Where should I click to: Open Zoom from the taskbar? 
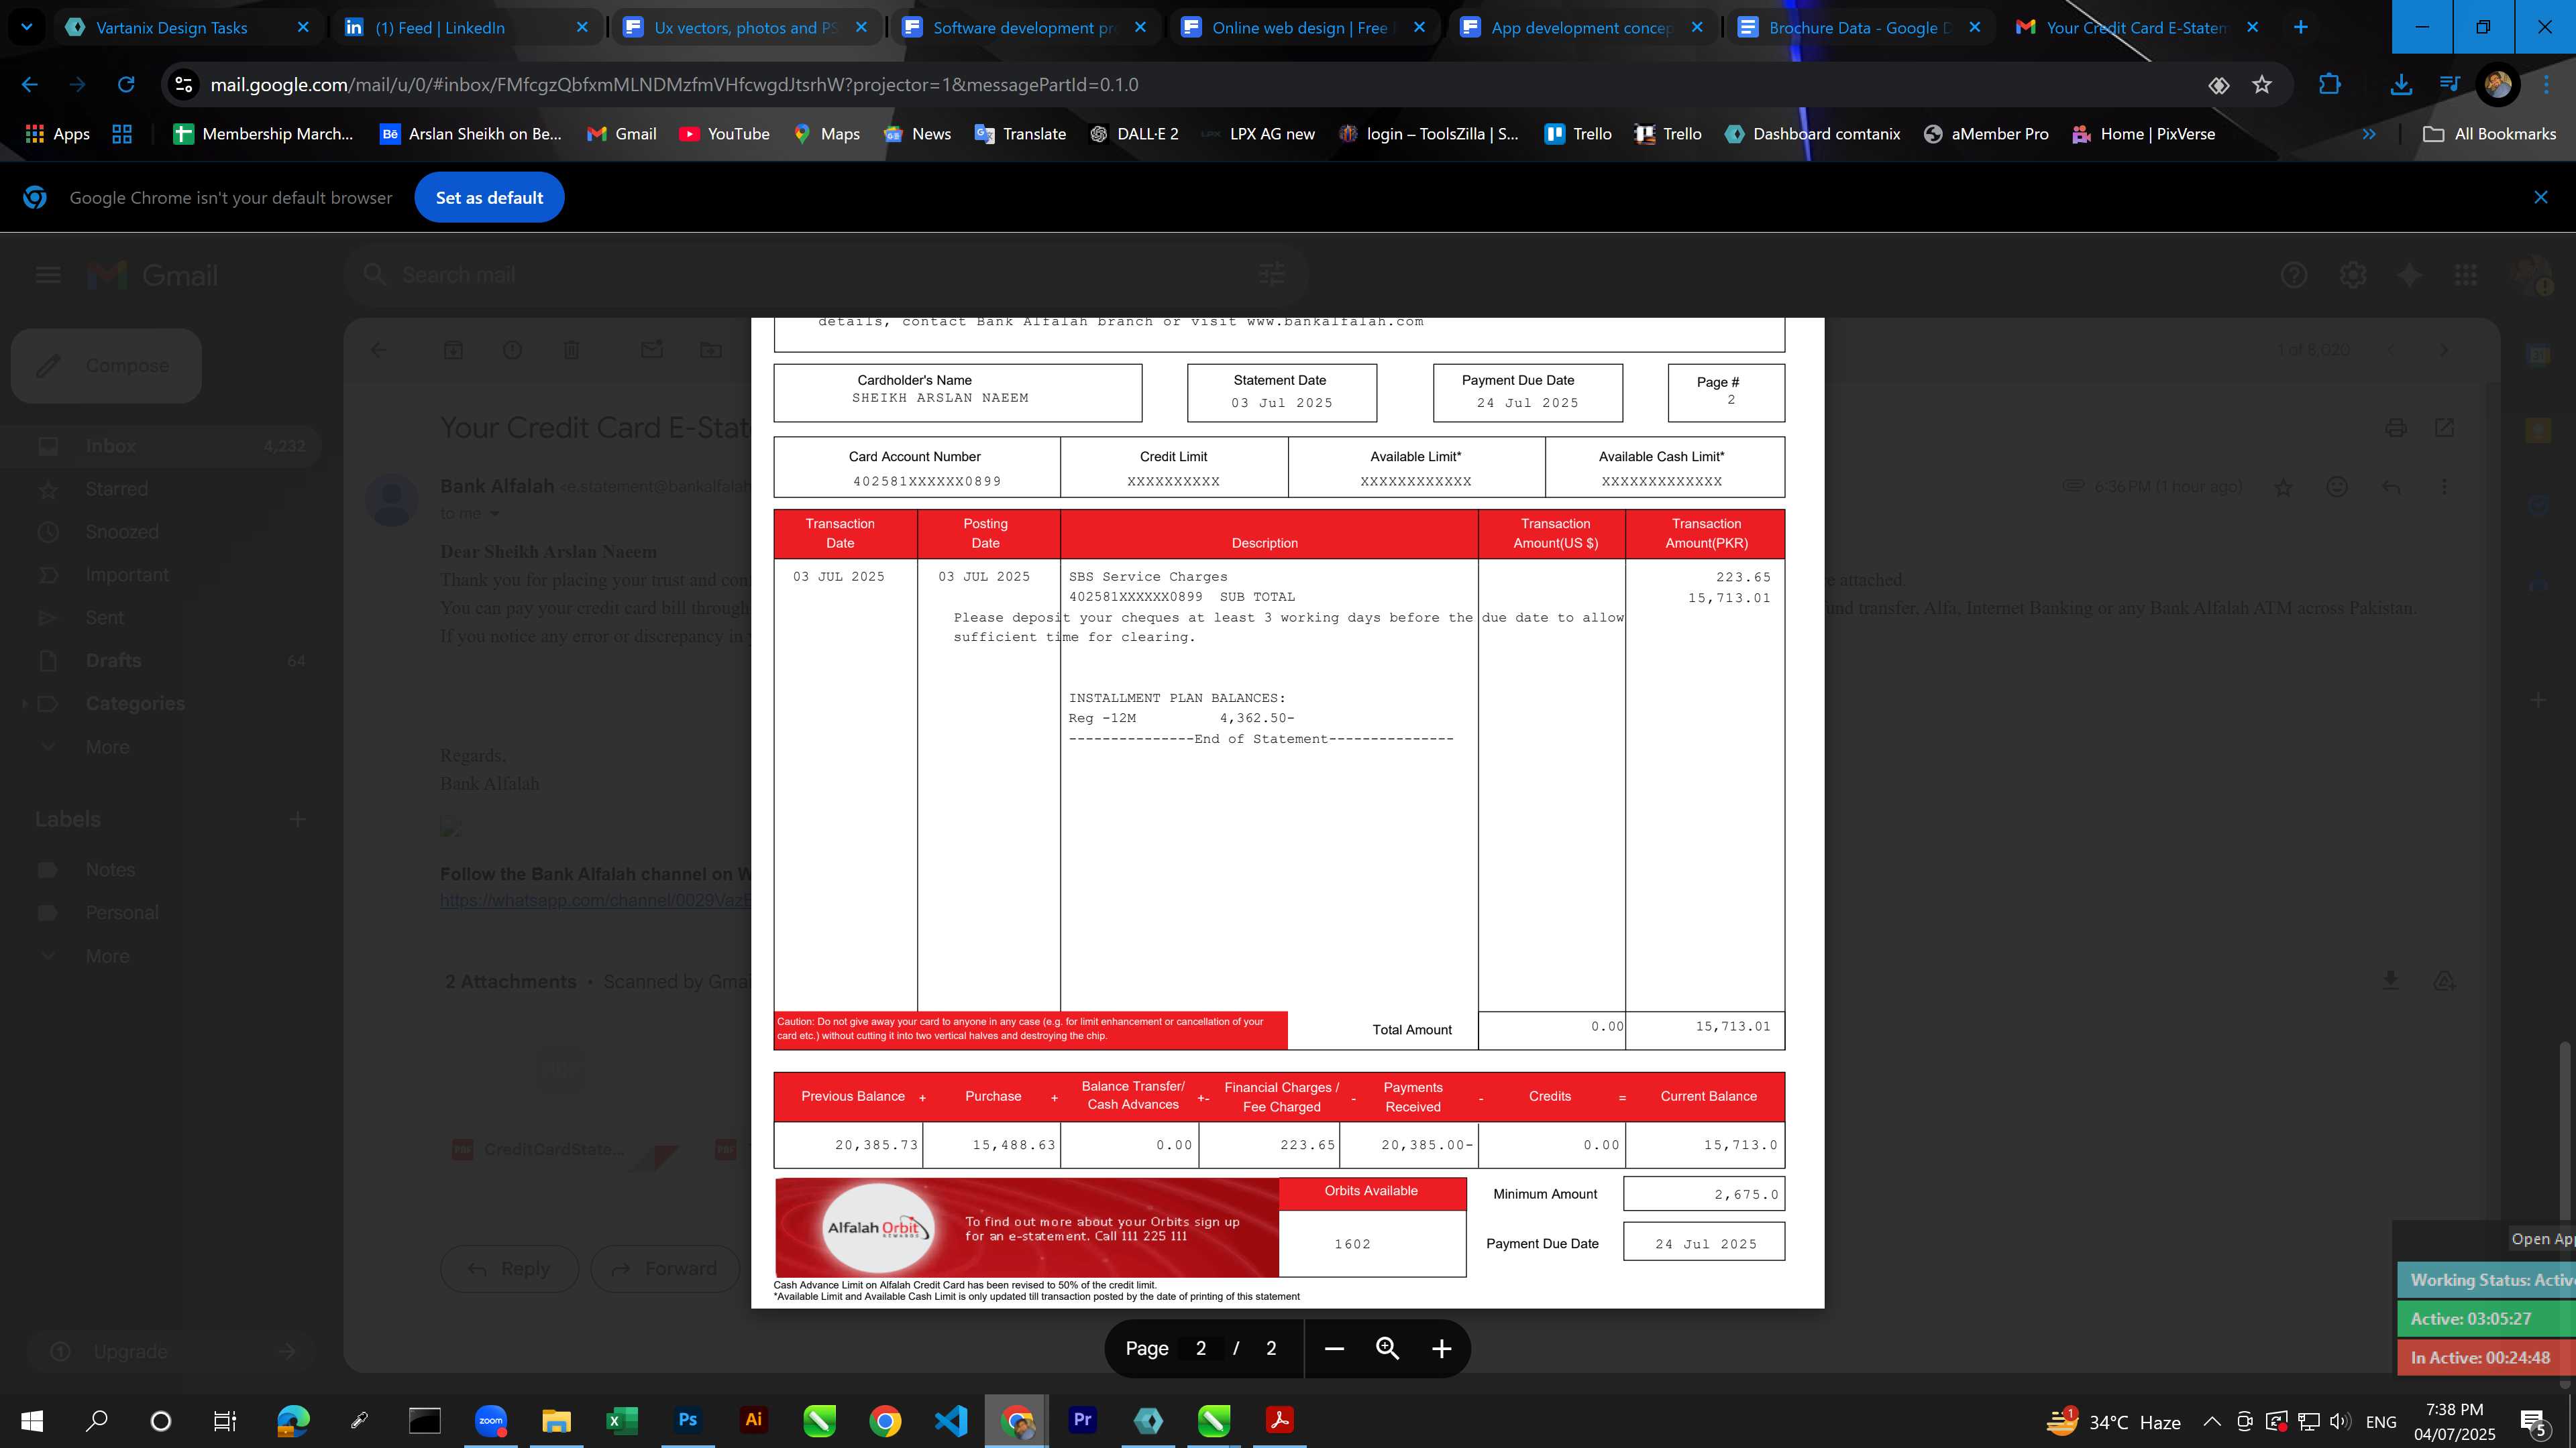pyautogui.click(x=490, y=1420)
